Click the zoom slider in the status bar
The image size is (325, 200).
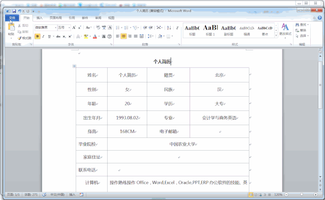[x=301, y=194]
